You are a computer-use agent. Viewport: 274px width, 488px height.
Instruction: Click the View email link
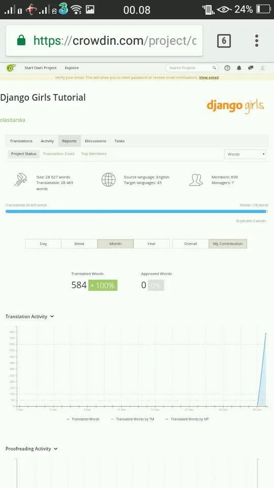click(x=209, y=77)
